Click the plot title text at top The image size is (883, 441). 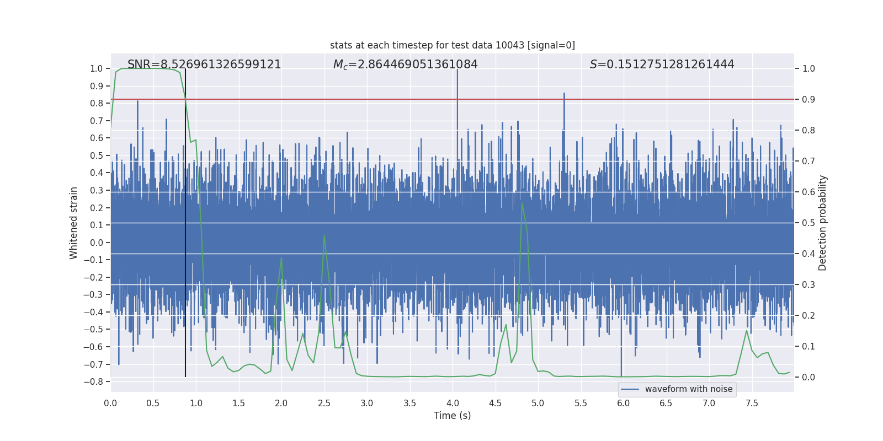[452, 45]
